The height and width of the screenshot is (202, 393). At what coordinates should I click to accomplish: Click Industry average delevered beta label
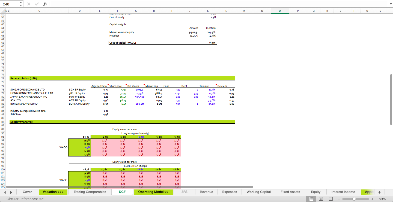[28, 111]
